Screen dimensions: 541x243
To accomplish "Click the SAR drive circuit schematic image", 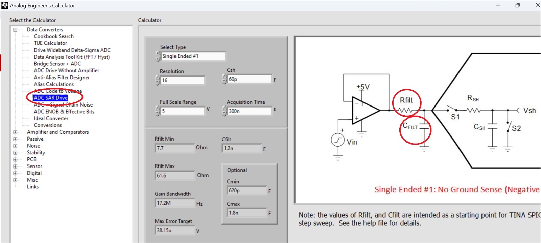I will 418,120.
